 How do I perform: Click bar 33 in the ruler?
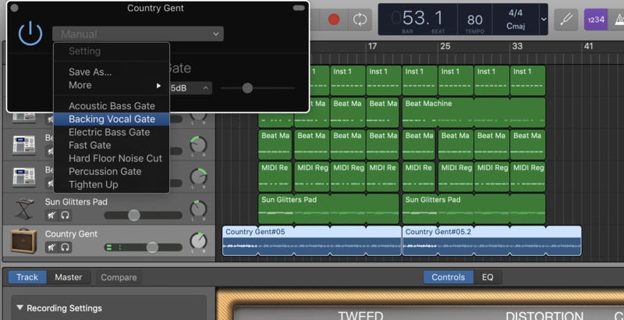pyautogui.click(x=517, y=46)
